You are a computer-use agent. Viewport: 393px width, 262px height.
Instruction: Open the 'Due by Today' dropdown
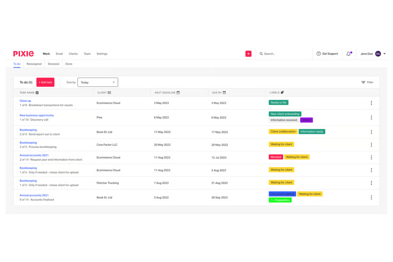coord(97,82)
